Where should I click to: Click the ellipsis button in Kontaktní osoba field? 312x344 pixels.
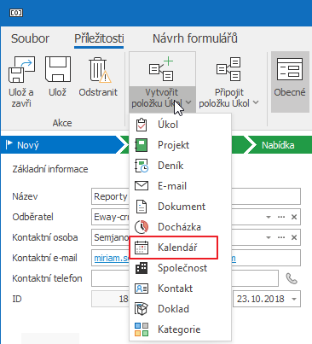281,237
